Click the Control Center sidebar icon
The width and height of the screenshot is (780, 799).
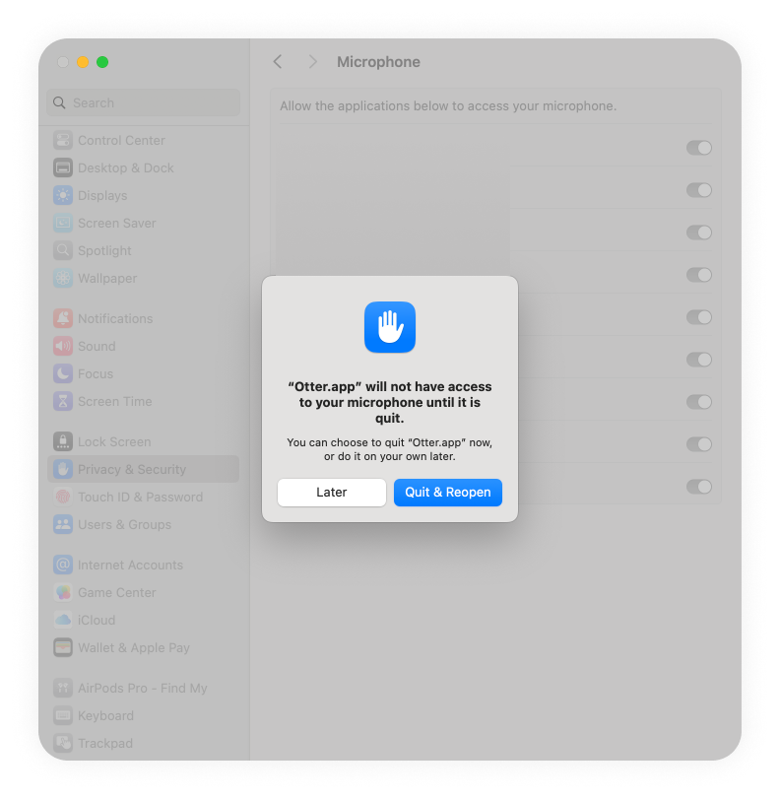point(63,140)
